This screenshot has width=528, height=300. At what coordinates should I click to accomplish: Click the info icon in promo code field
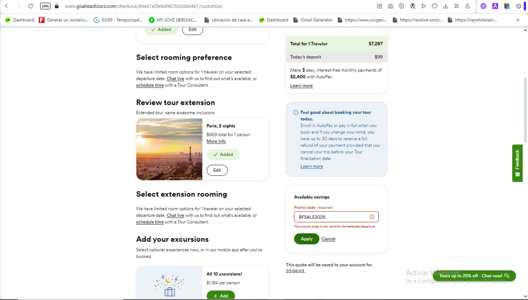click(372, 217)
